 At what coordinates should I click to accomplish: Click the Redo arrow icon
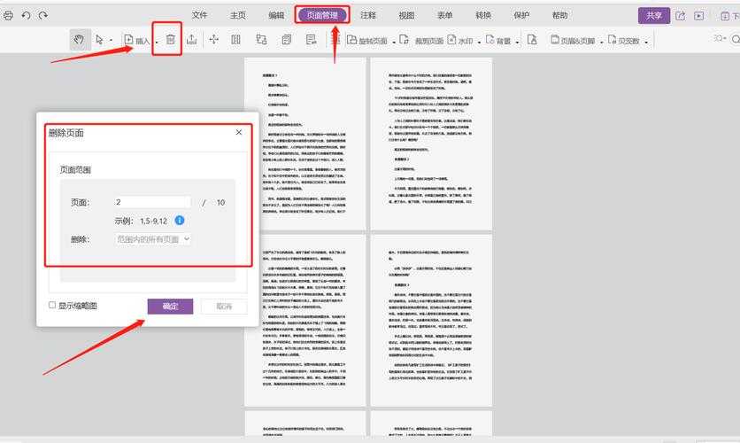[43, 15]
